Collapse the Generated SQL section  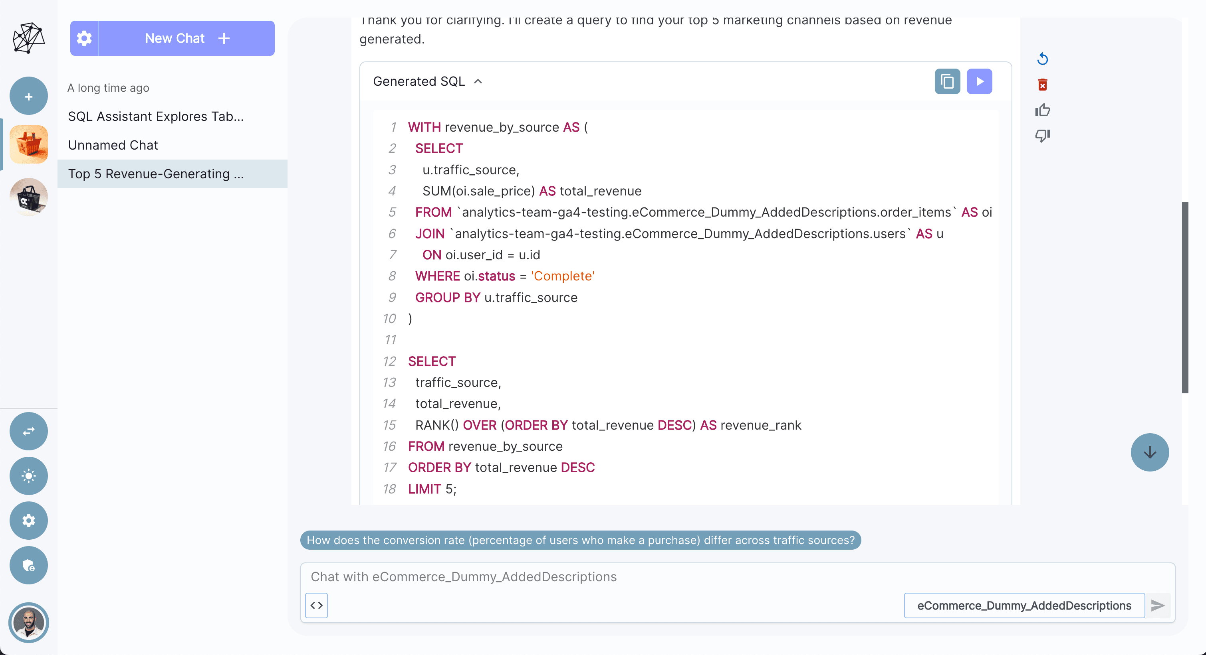click(x=479, y=81)
